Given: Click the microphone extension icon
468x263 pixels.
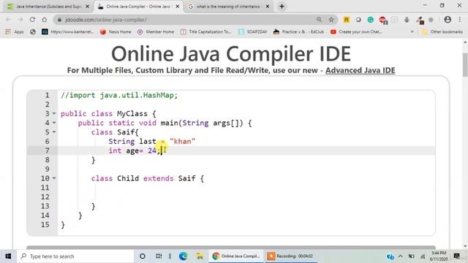Looking at the screenshot, I should (407, 20).
